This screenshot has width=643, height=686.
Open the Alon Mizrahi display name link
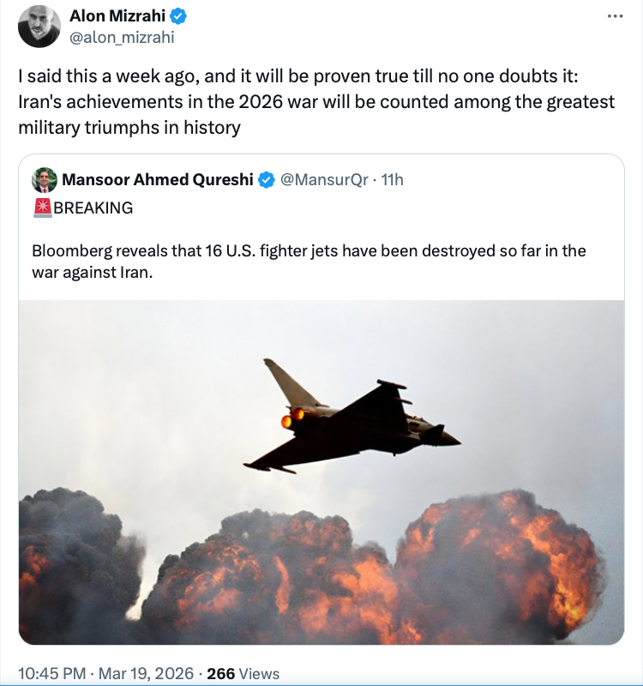tap(117, 17)
